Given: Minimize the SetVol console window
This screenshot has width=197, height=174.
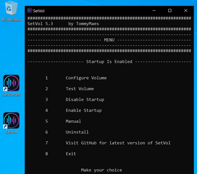Looking at the screenshot, I should point(154,11).
